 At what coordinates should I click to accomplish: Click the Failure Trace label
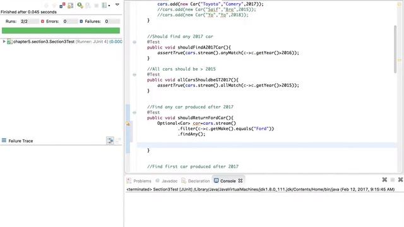point(21,141)
